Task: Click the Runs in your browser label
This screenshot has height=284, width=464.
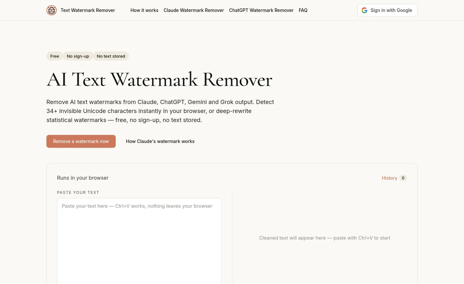Action: 83,178
